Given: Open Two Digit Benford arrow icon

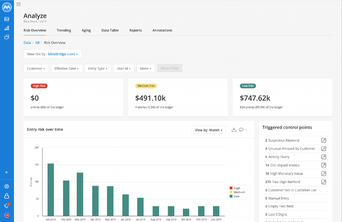Looking at the screenshot, I should [x=324, y=182].
